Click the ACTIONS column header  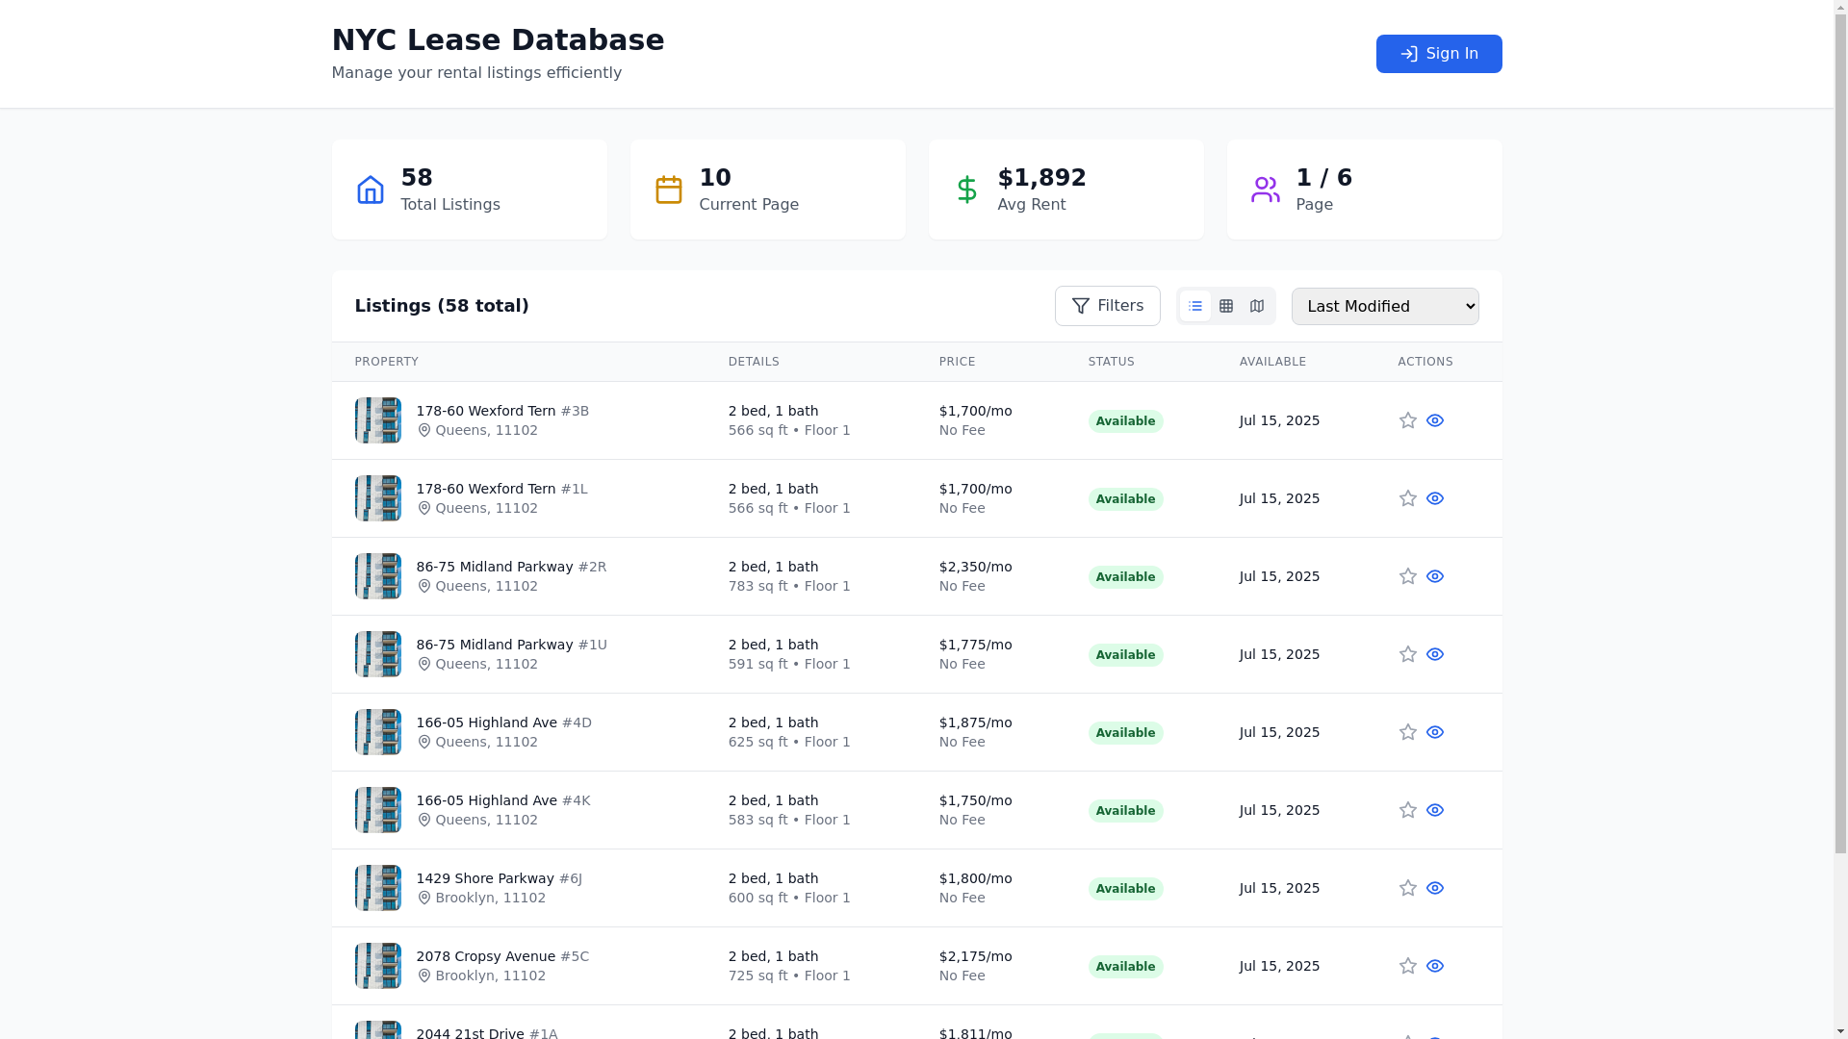1425,362
